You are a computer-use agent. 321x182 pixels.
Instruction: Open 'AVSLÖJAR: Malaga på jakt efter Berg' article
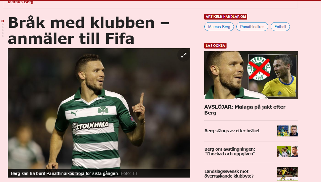(x=245, y=110)
